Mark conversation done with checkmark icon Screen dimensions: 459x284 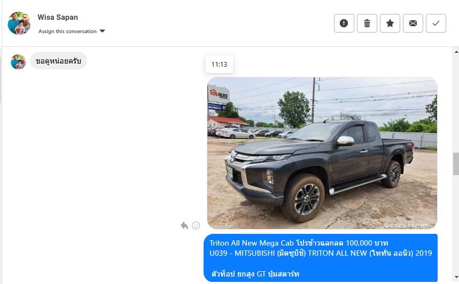[436, 23]
